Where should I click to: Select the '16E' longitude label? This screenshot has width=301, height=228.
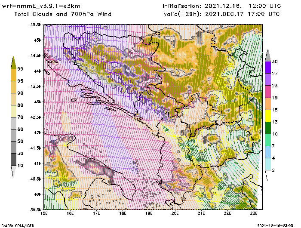click(x=70, y=213)
